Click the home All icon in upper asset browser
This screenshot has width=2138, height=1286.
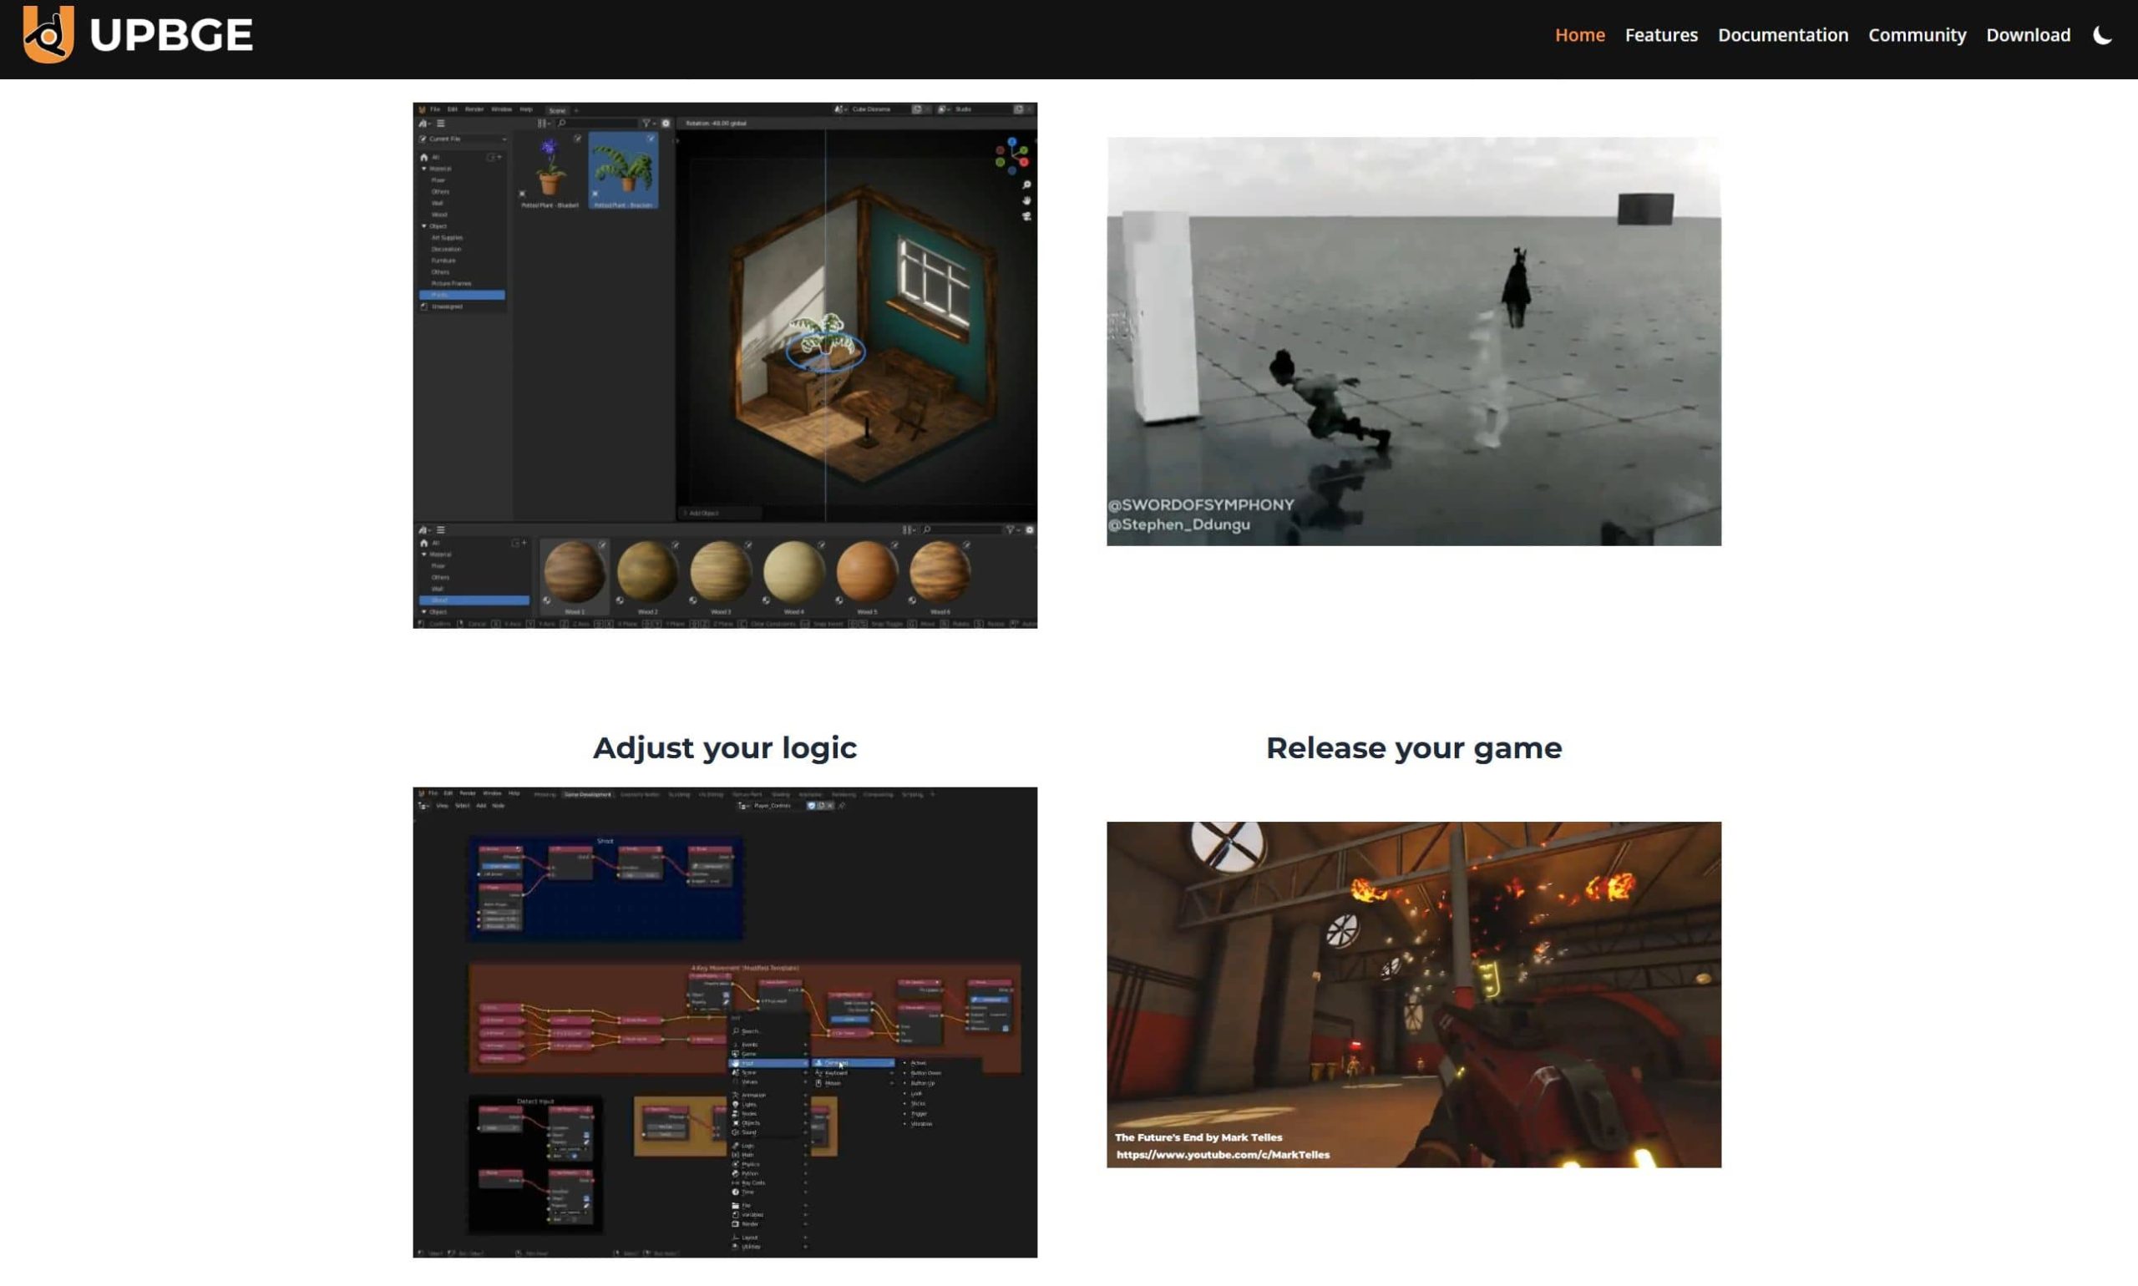click(423, 158)
